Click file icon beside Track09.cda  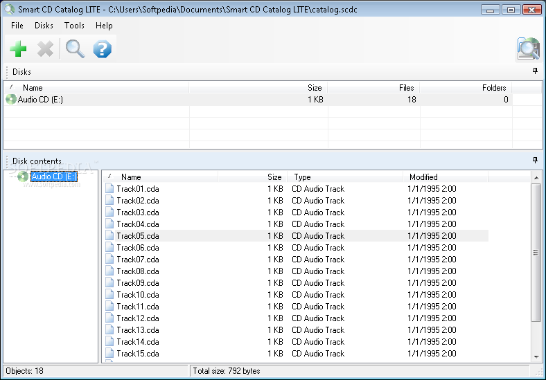click(109, 283)
